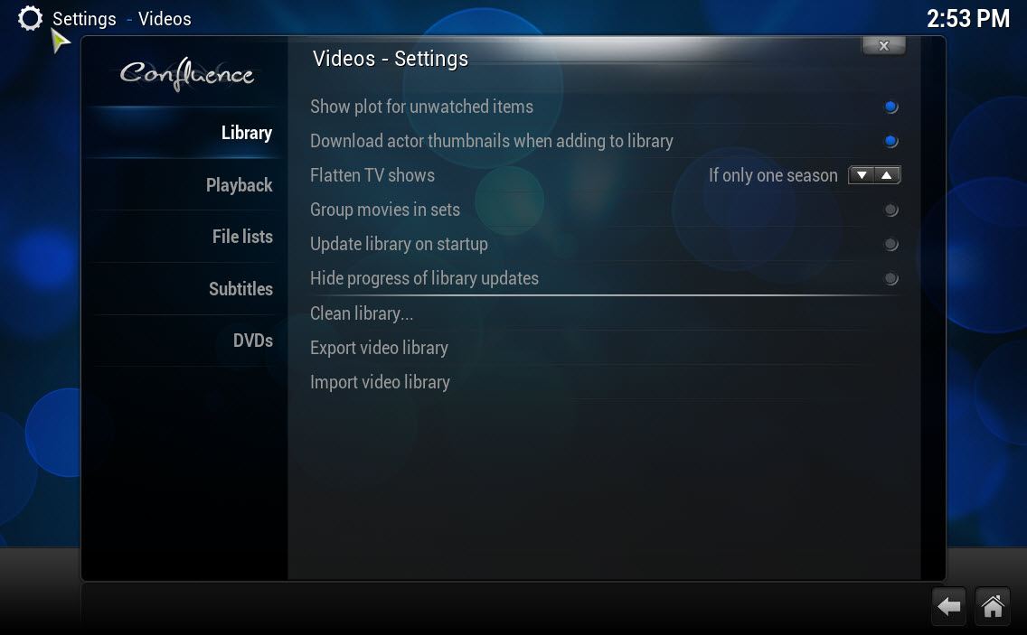Enable Hide progress of library updates
Image resolution: width=1027 pixels, height=635 pixels.
(x=890, y=278)
